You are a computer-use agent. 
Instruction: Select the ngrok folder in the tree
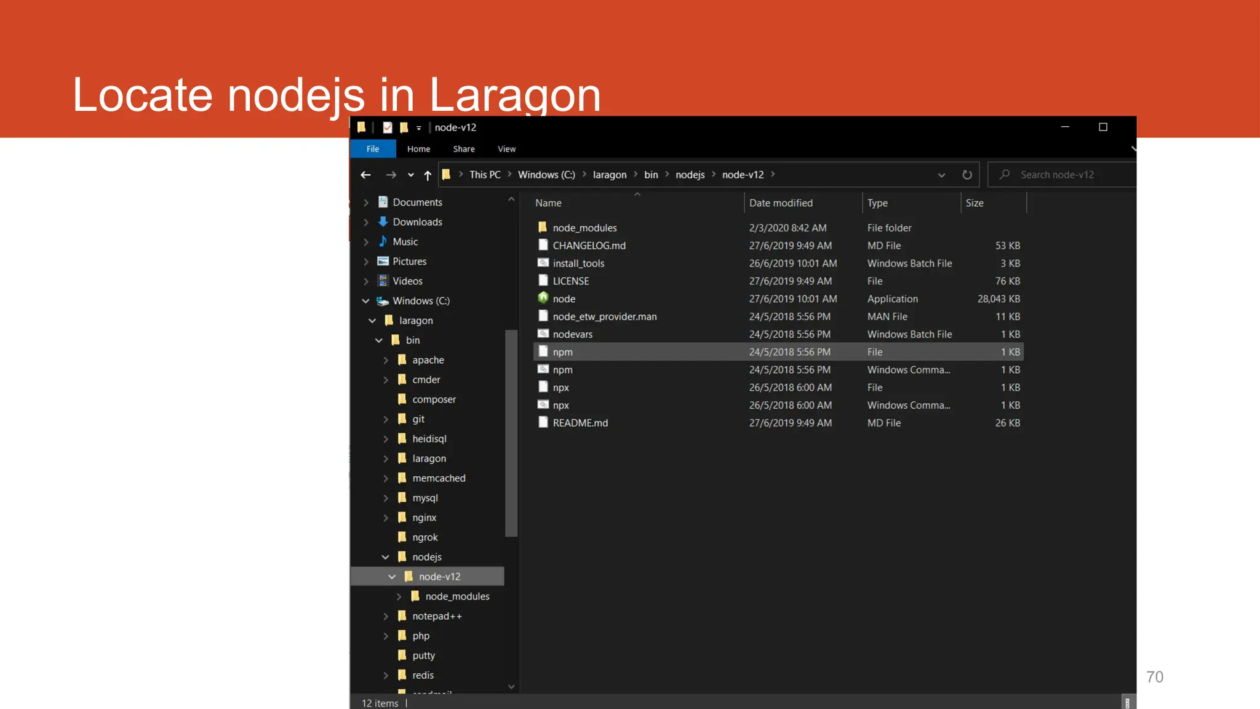click(x=425, y=537)
